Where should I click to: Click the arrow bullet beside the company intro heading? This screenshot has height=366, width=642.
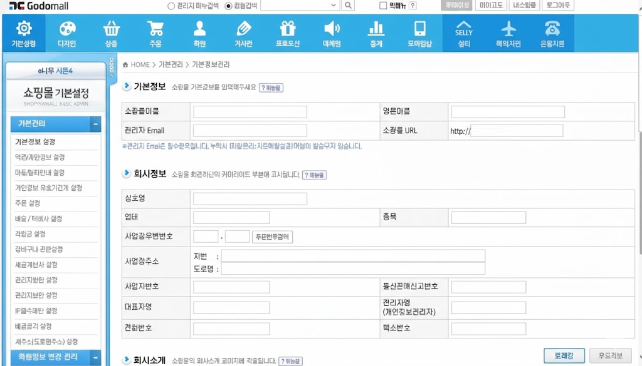point(127,360)
